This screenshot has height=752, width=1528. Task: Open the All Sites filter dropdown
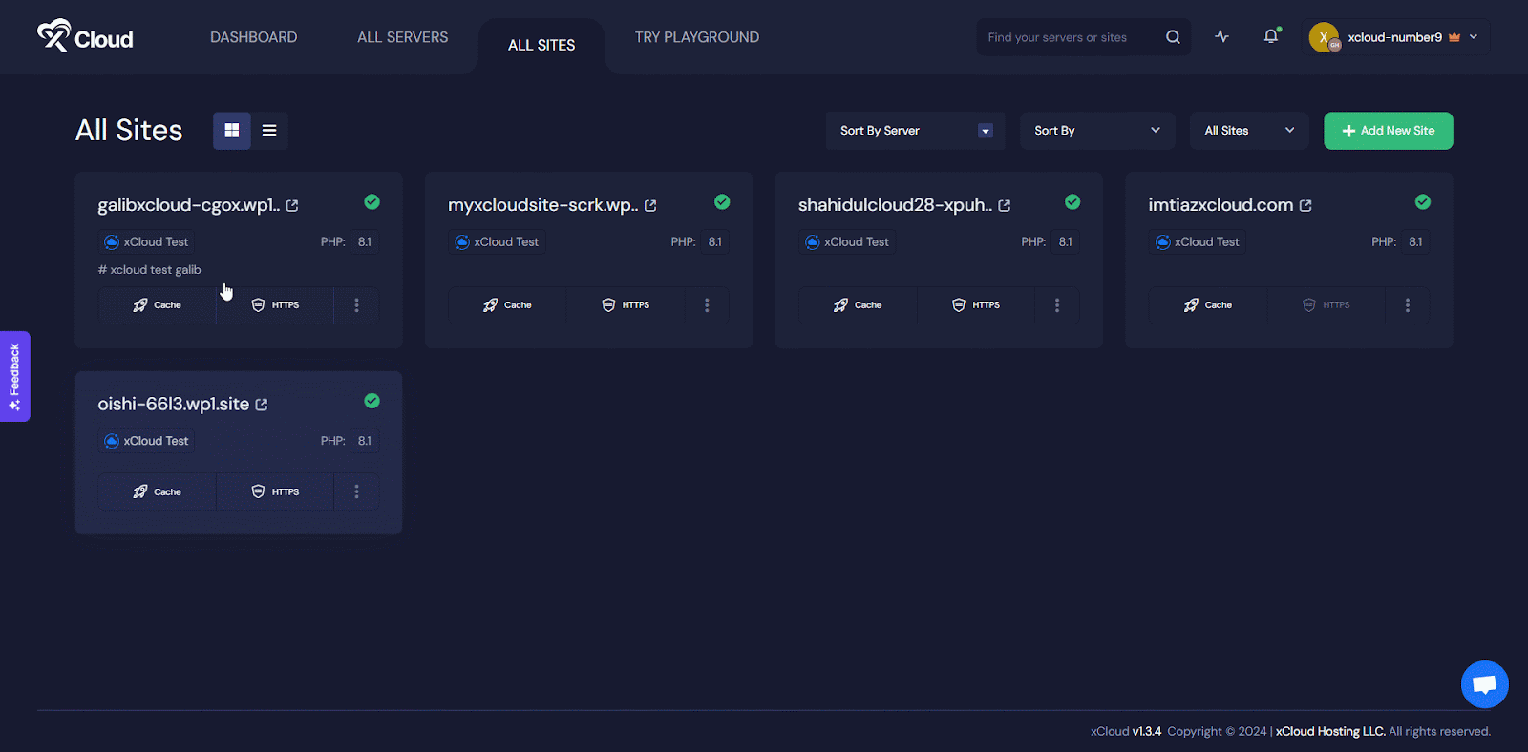click(1248, 131)
